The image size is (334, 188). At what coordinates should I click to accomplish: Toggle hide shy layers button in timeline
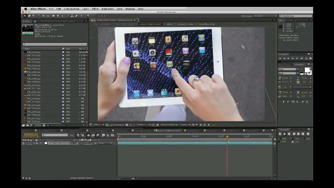pos(88,135)
